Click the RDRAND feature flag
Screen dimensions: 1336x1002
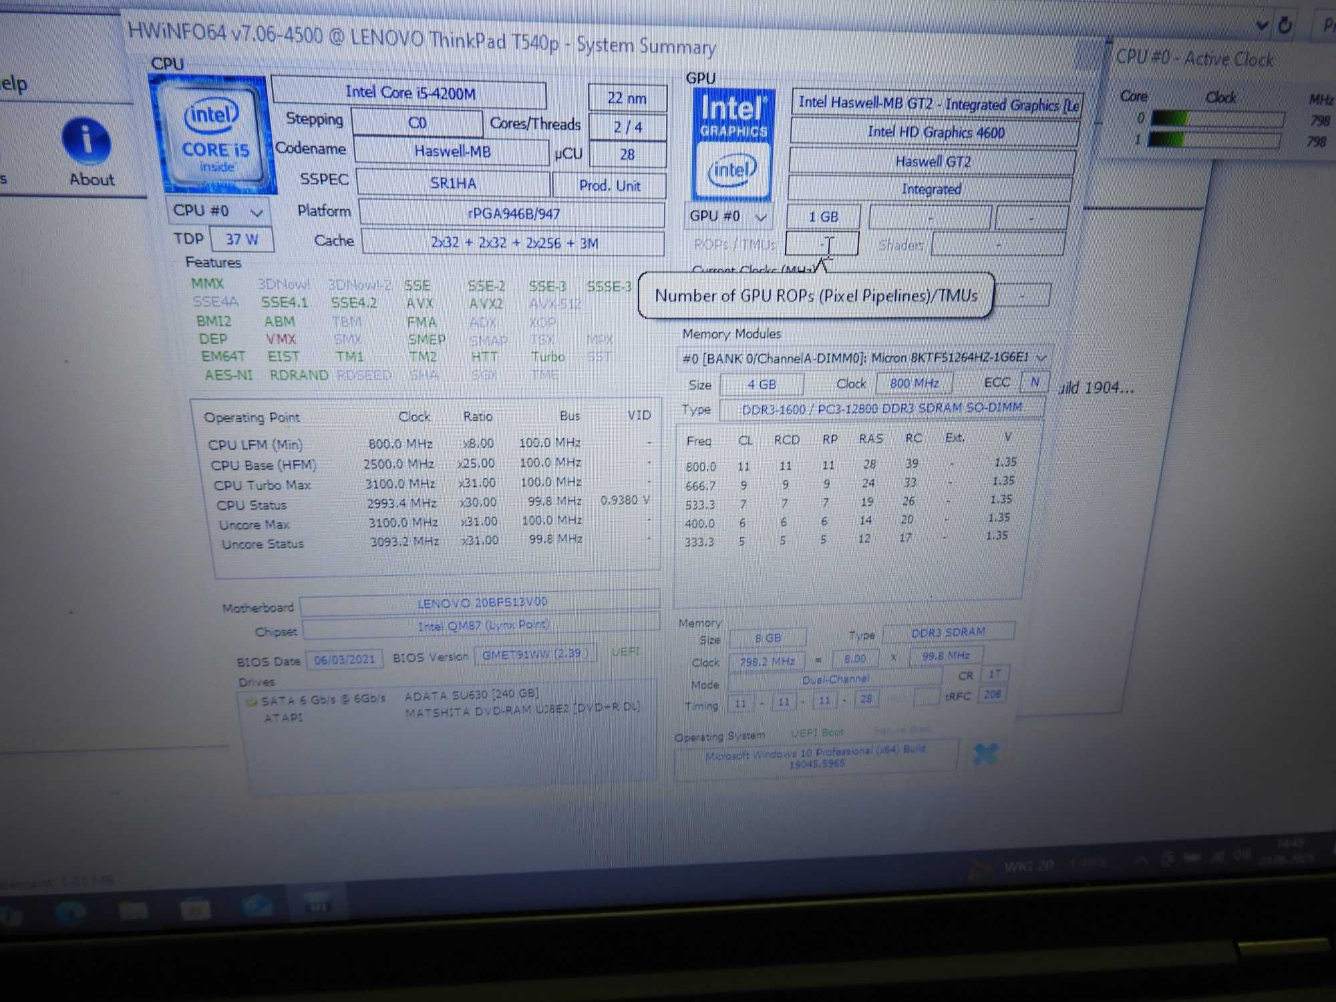click(299, 375)
